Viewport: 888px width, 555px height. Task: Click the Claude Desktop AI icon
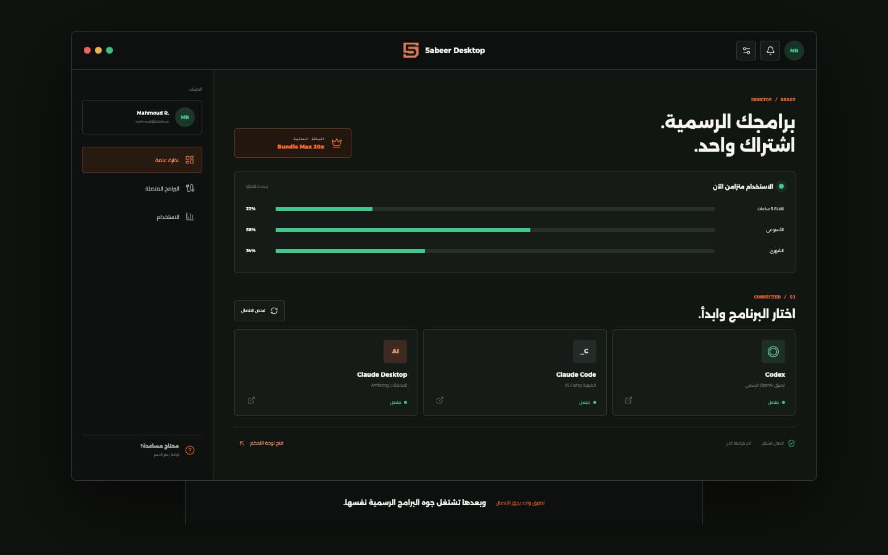(x=395, y=351)
